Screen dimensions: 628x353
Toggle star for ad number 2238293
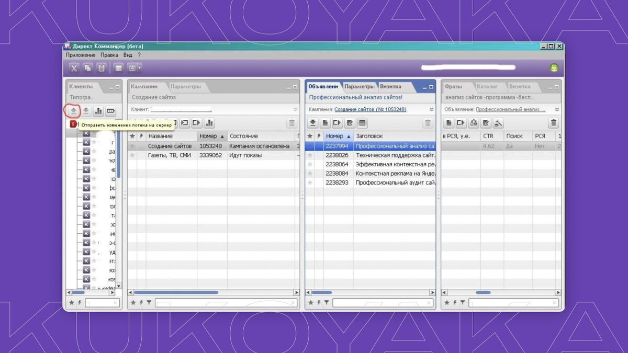[310, 183]
